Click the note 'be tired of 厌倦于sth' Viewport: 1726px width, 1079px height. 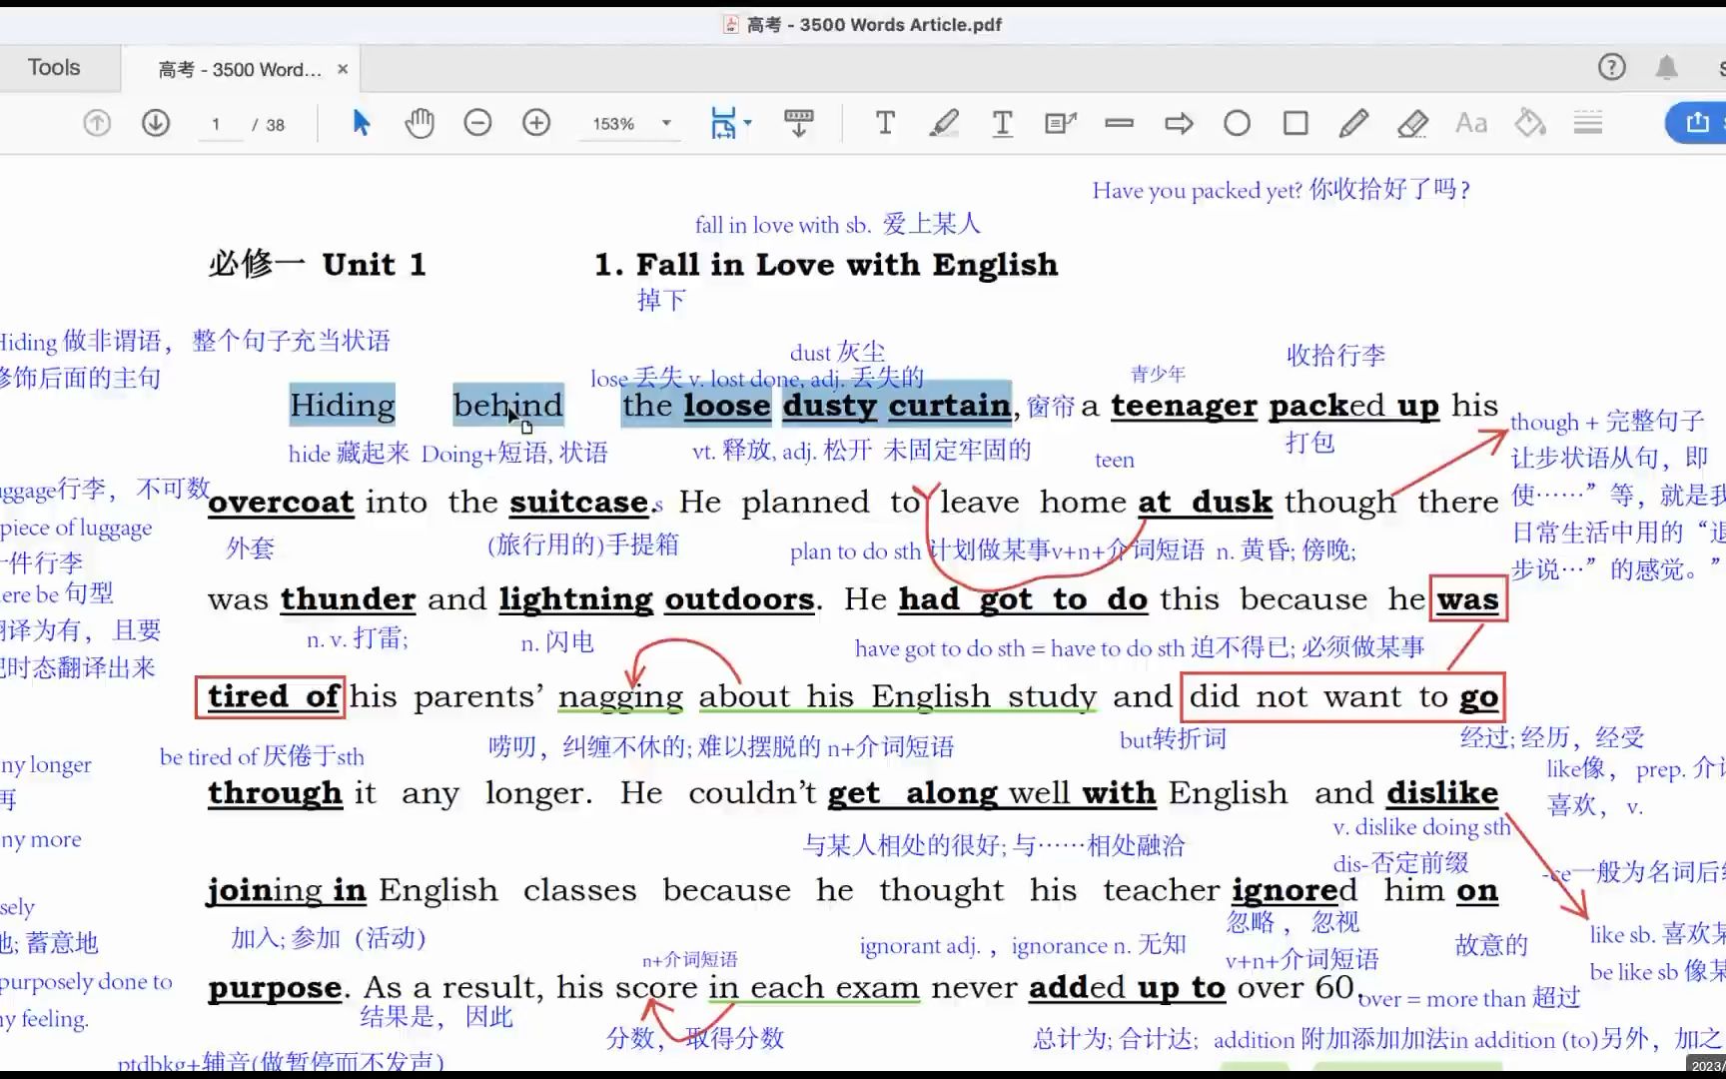262,756
